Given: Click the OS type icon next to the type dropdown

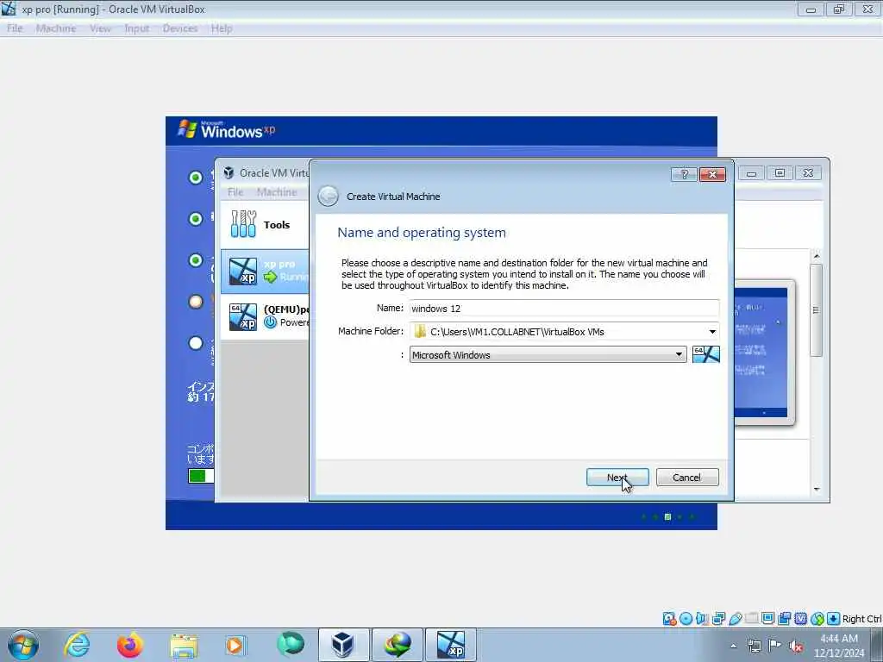Looking at the screenshot, I should tap(705, 354).
